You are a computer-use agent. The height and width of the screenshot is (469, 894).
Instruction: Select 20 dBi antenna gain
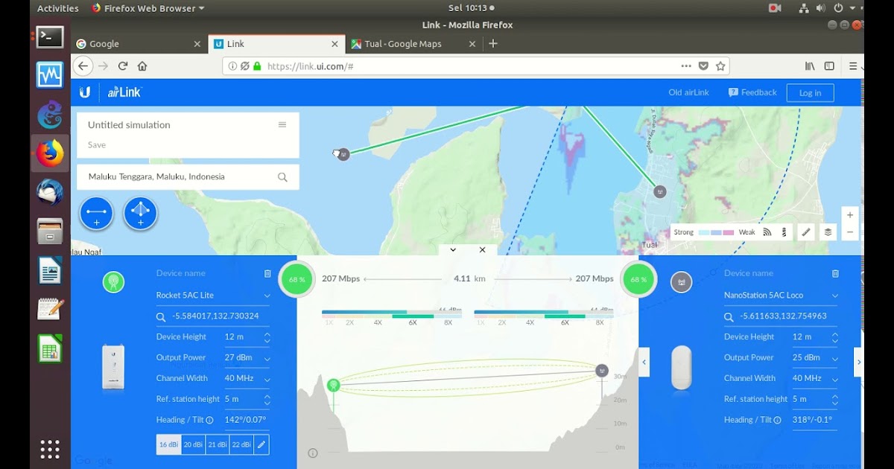pyautogui.click(x=193, y=444)
